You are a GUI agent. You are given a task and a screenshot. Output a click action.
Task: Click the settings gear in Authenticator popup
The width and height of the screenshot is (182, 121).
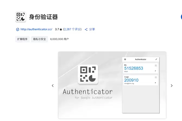125,59
